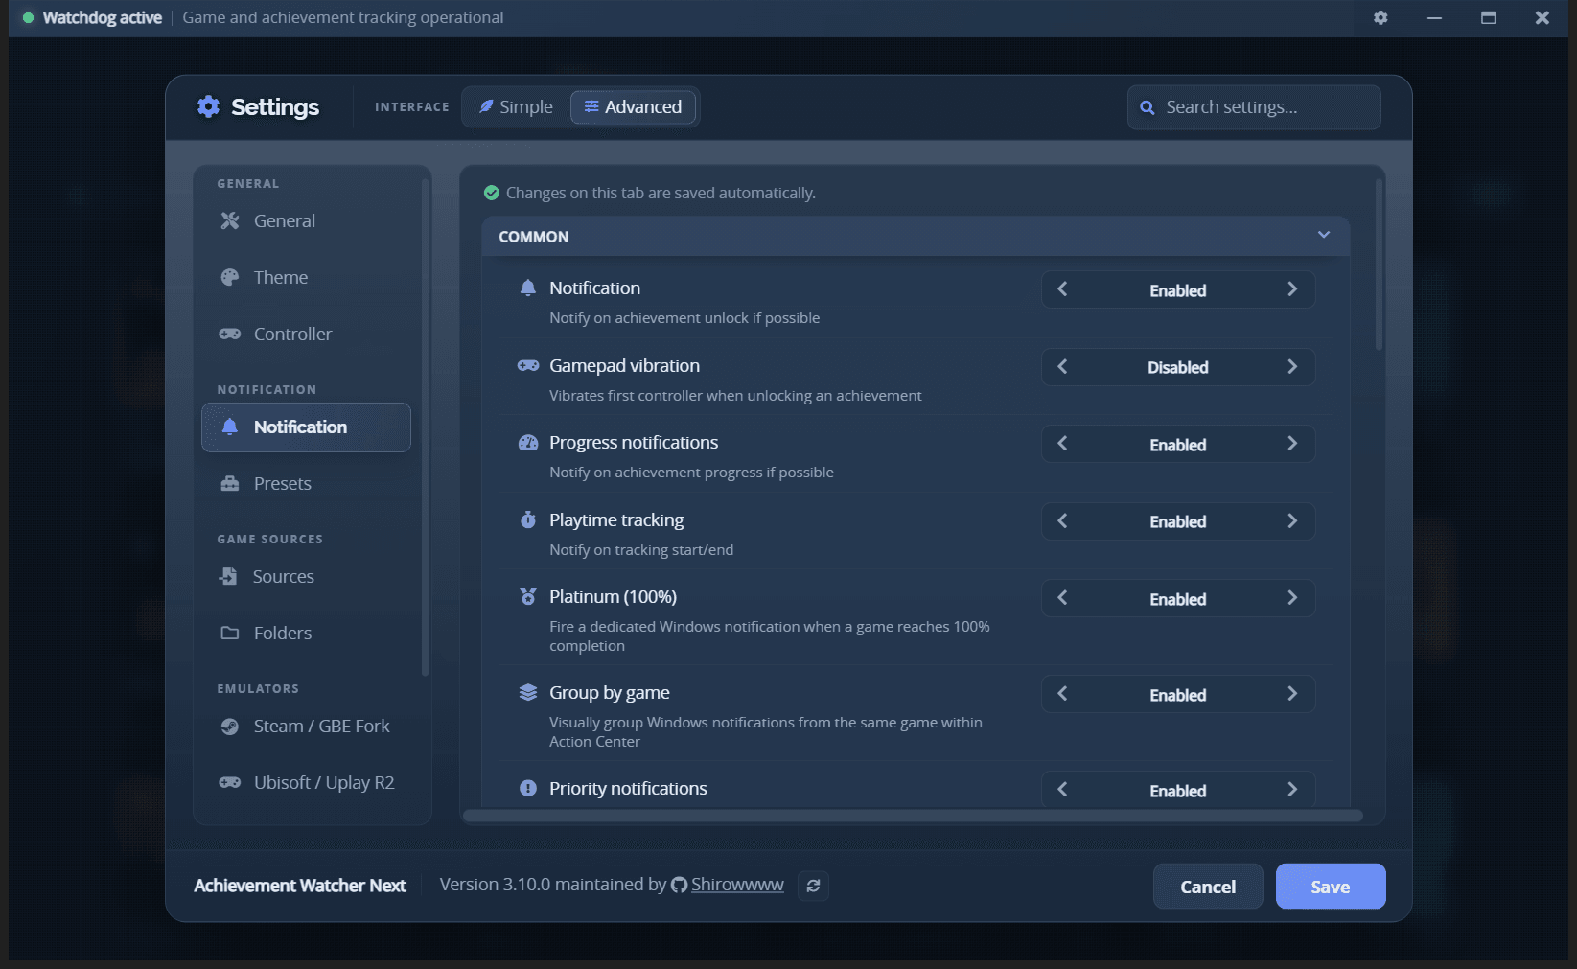Click left arrow on Notification setting
This screenshot has width=1577, height=969.
(x=1062, y=289)
